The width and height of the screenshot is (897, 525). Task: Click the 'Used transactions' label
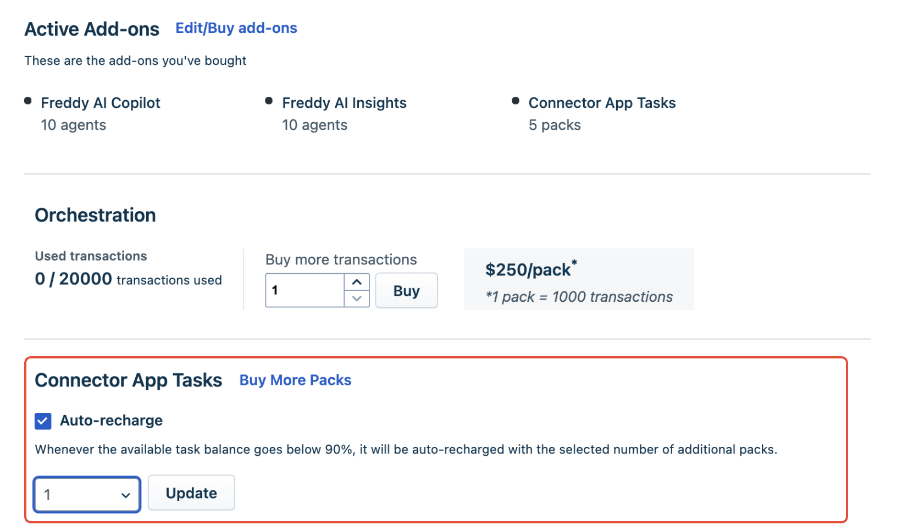click(x=91, y=256)
